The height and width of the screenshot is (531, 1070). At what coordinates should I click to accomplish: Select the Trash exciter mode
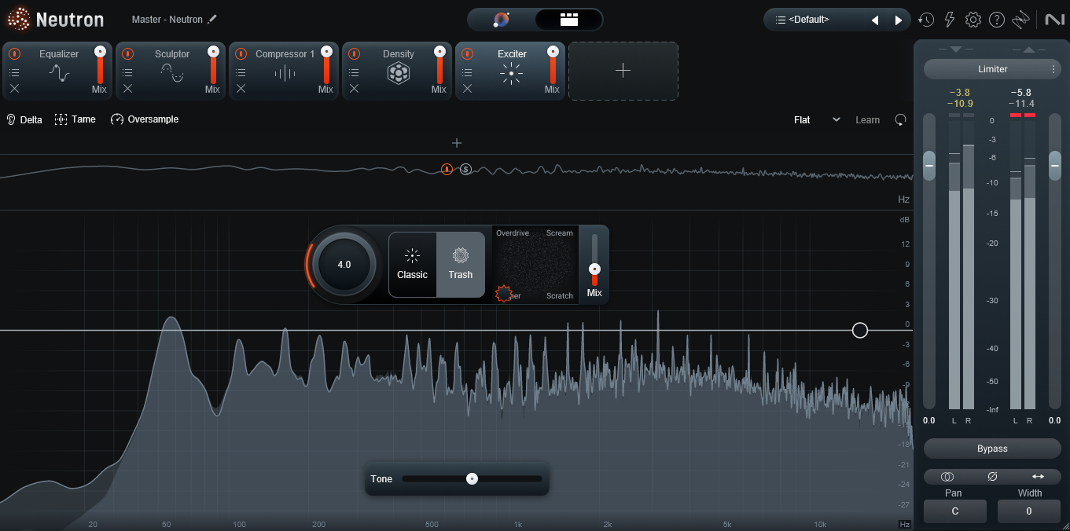coord(461,265)
